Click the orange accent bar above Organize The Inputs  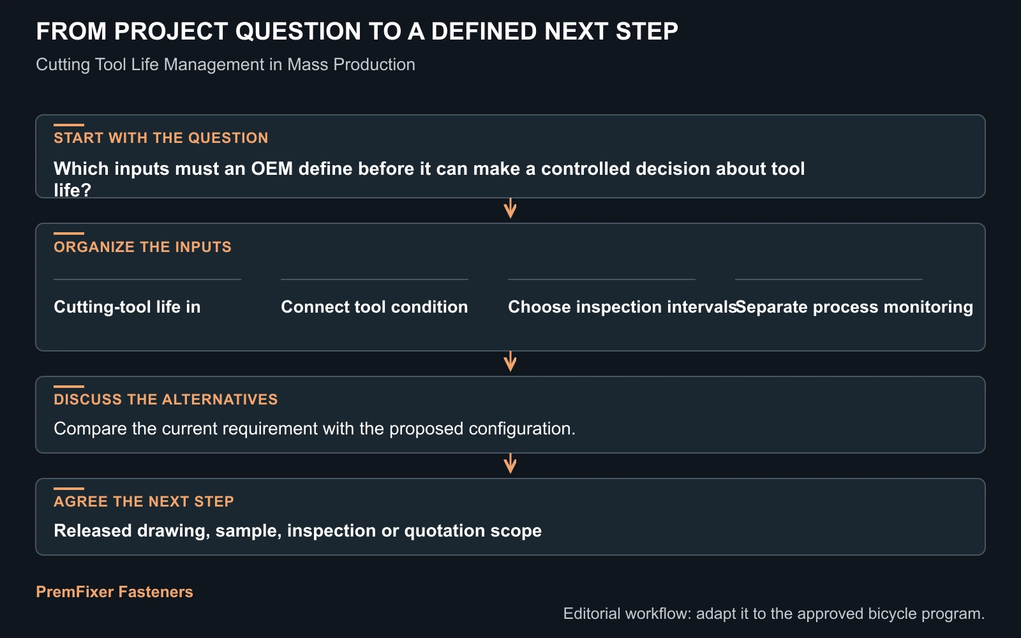pos(69,234)
